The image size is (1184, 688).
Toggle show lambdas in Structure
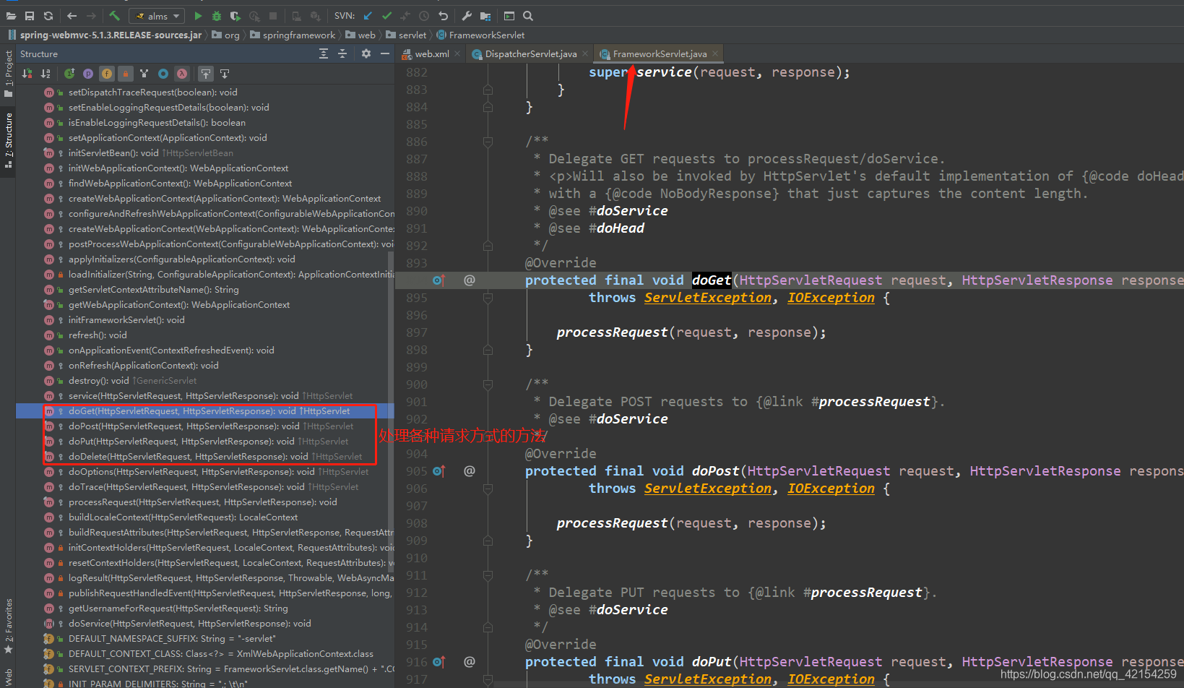click(182, 74)
